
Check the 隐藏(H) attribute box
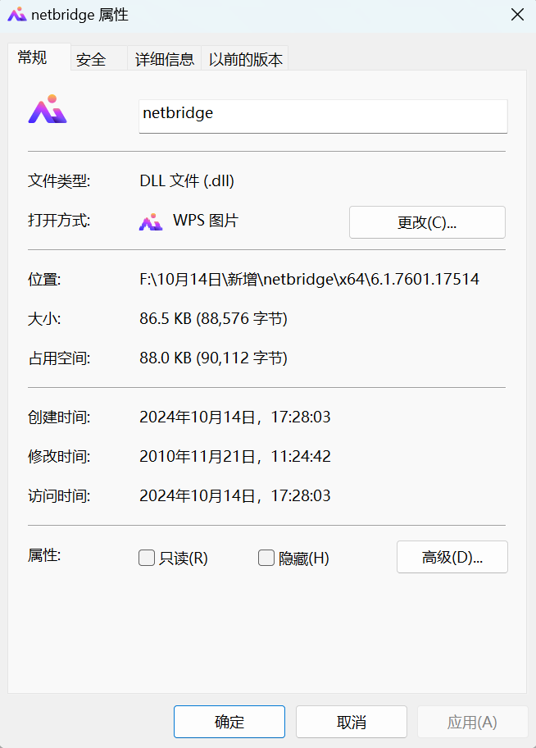click(x=266, y=557)
